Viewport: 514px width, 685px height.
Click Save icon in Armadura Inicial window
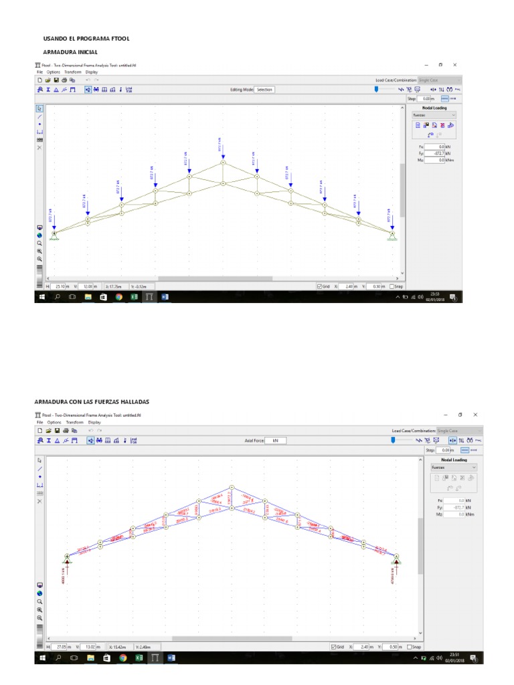click(x=56, y=80)
